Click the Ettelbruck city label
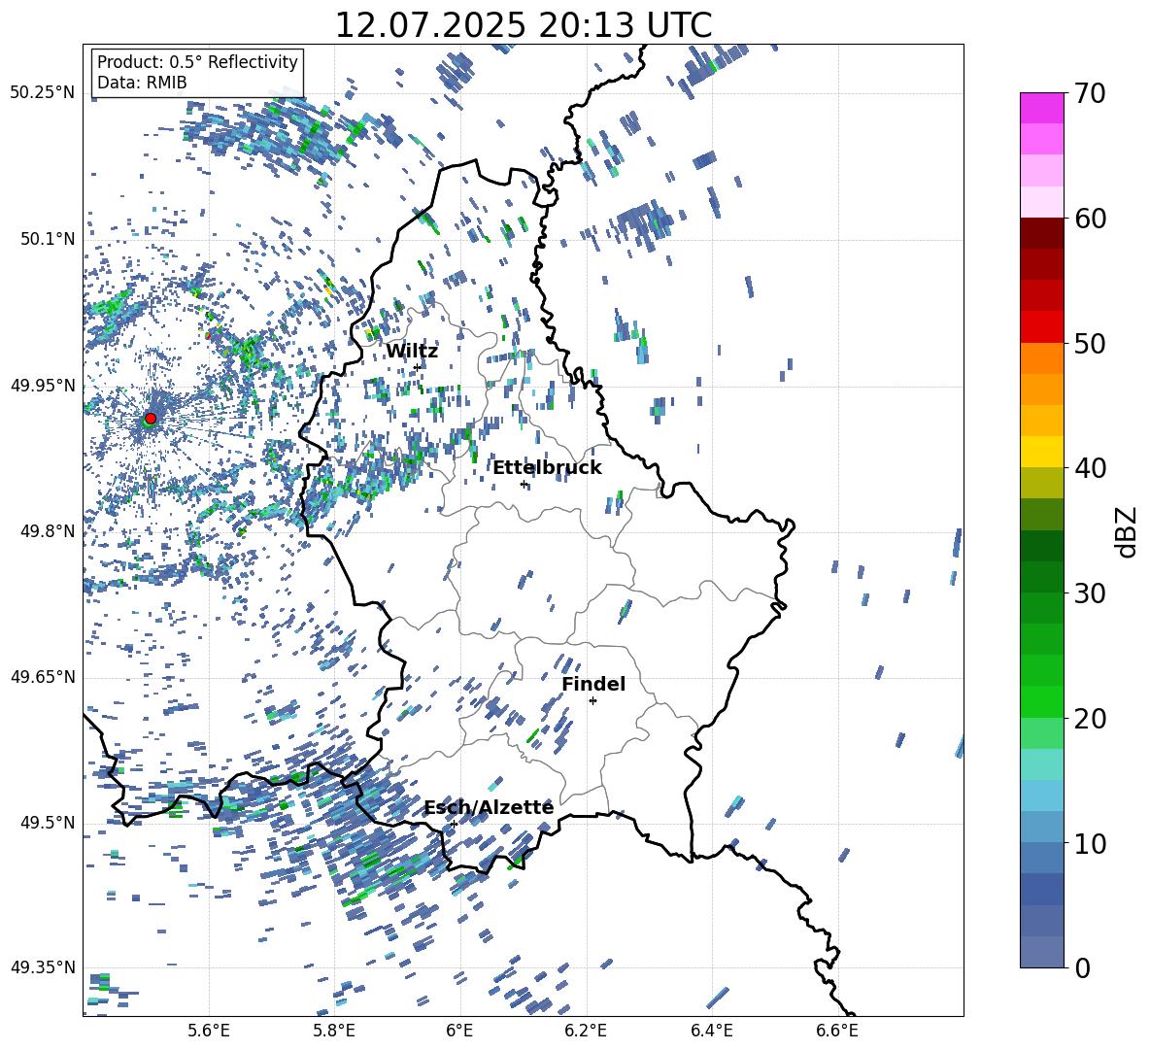 coord(547,468)
